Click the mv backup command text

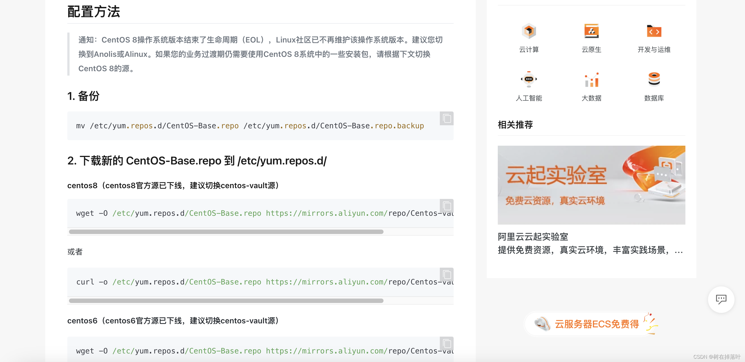250,126
